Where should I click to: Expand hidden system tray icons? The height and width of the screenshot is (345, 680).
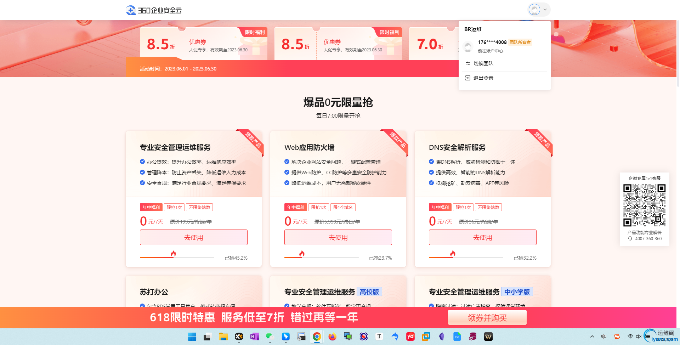(x=592, y=336)
